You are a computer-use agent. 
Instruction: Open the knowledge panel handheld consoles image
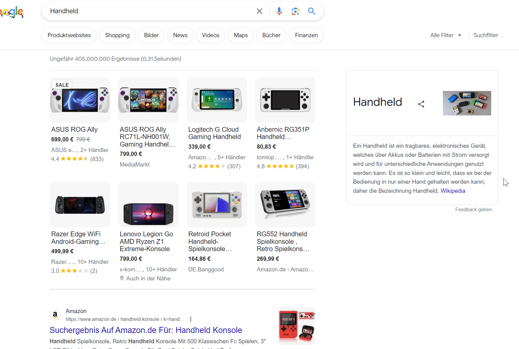(x=467, y=103)
